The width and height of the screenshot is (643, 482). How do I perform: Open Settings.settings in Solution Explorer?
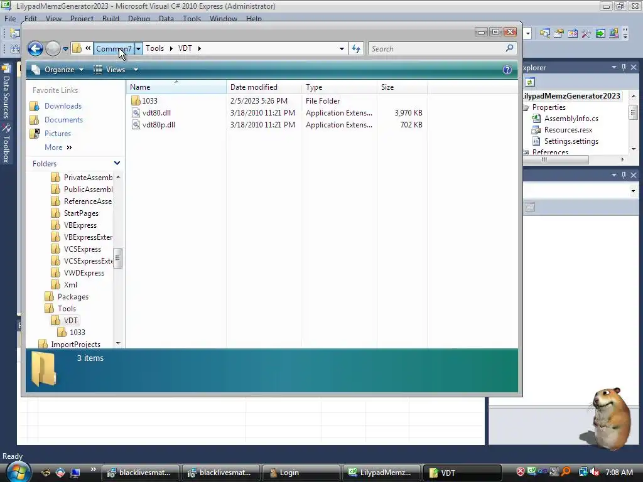click(571, 141)
